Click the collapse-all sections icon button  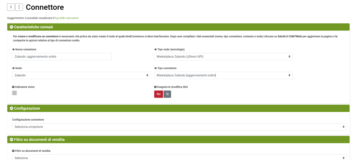coord(11,7)
